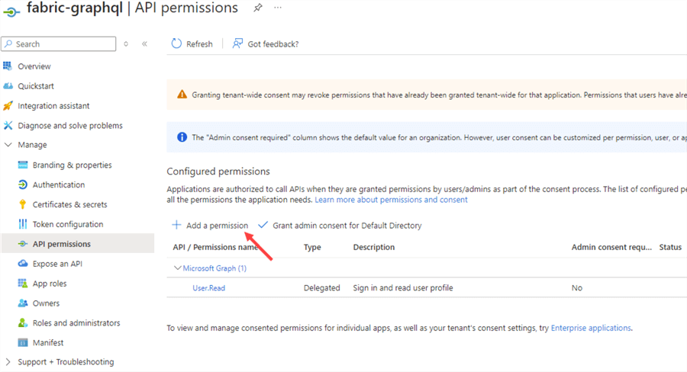
Task: Open the Enterprise applications link
Action: pos(591,328)
